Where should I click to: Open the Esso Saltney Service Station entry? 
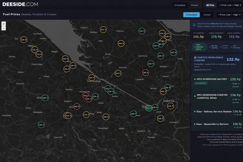click(x=216, y=113)
